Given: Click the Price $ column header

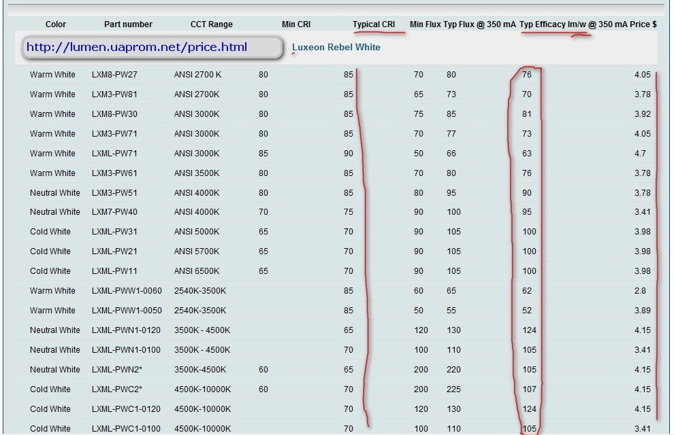Looking at the screenshot, I should (643, 24).
